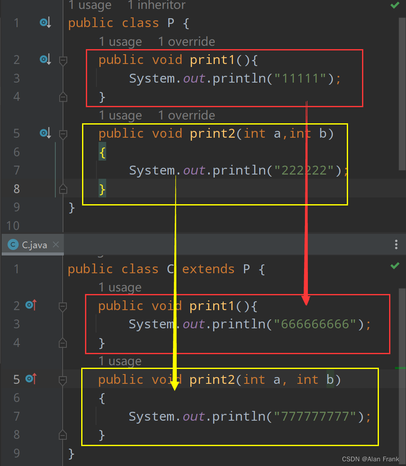
Task: Click the green stripe mark in C.java scrollbar
Action: click(400, 368)
